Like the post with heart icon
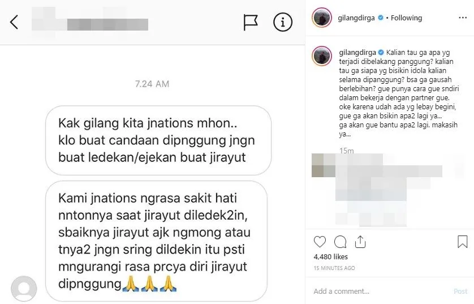 pos(320,242)
